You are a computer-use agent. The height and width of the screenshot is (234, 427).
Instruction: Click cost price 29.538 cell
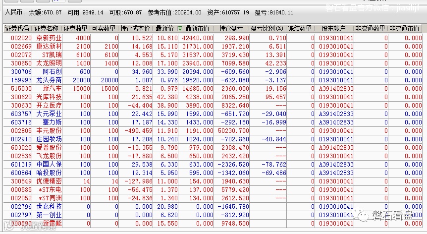coord(142,165)
